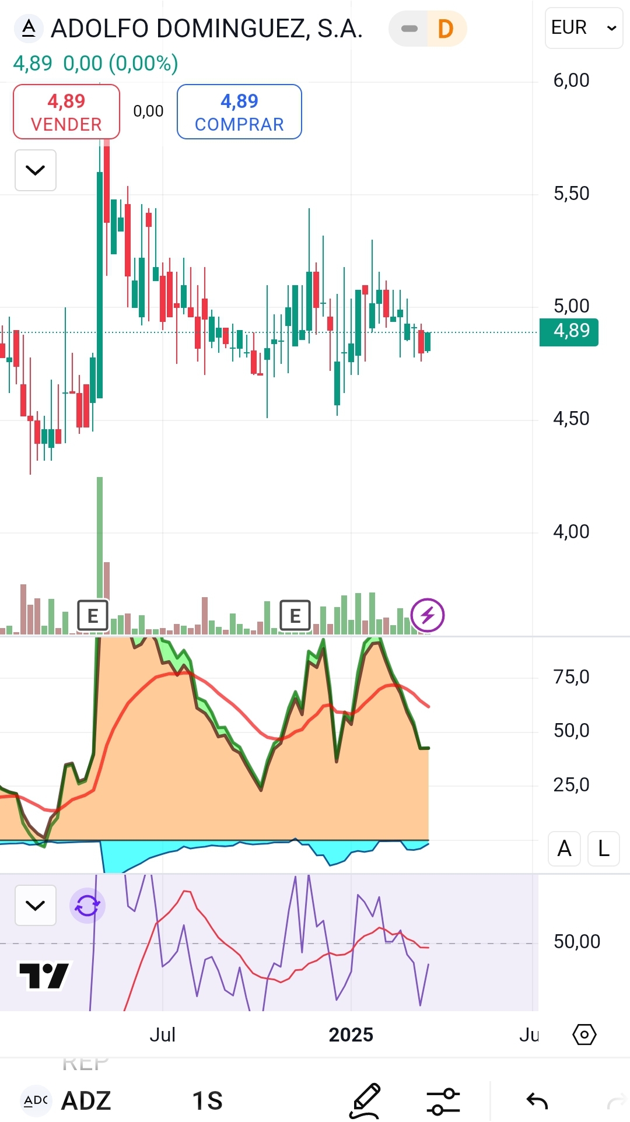The height and width of the screenshot is (1122, 630).
Task: Tap the undo arrow icon
Action: [537, 1101]
